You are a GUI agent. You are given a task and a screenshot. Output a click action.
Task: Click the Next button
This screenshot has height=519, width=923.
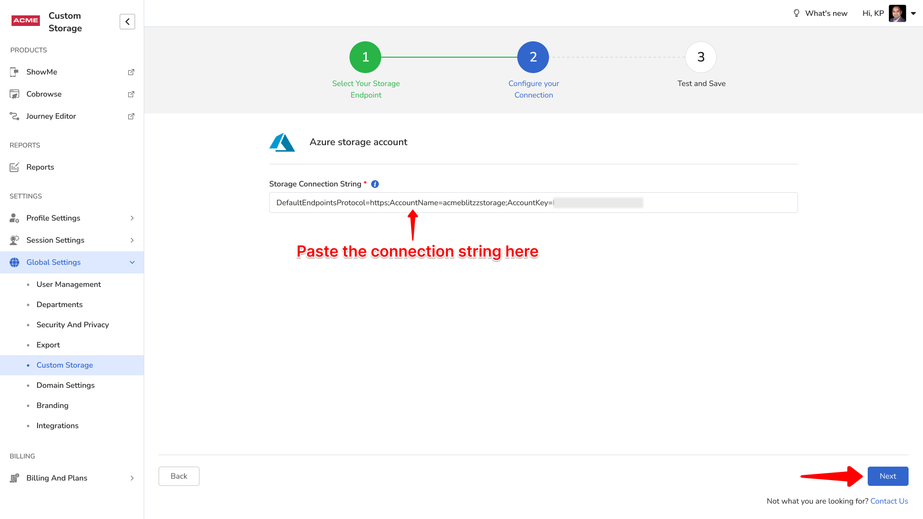pos(887,476)
